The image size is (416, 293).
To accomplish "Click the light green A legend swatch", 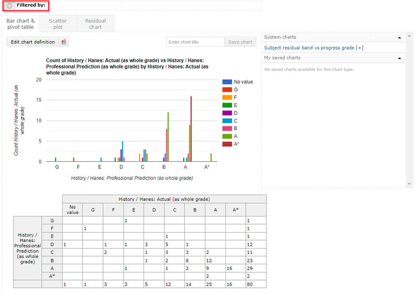I will [227, 136].
